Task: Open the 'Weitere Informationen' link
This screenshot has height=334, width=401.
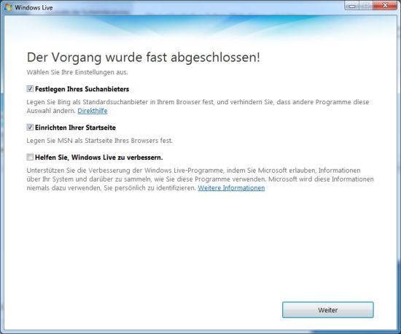Action: [231, 187]
